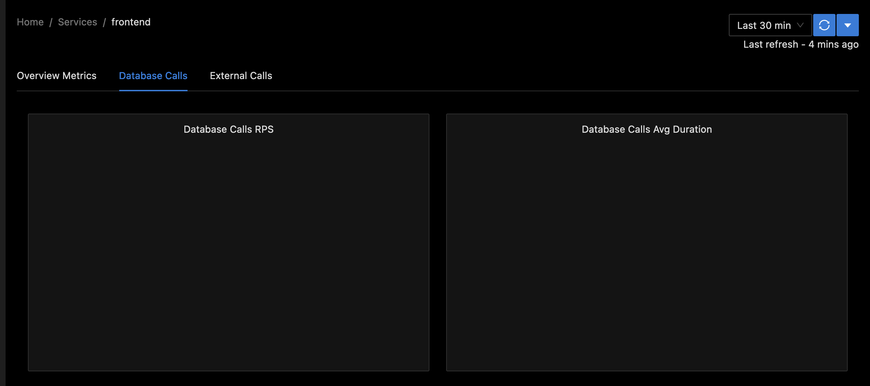Click the blue refresh icon button
The width and height of the screenshot is (870, 386).
[x=824, y=25]
